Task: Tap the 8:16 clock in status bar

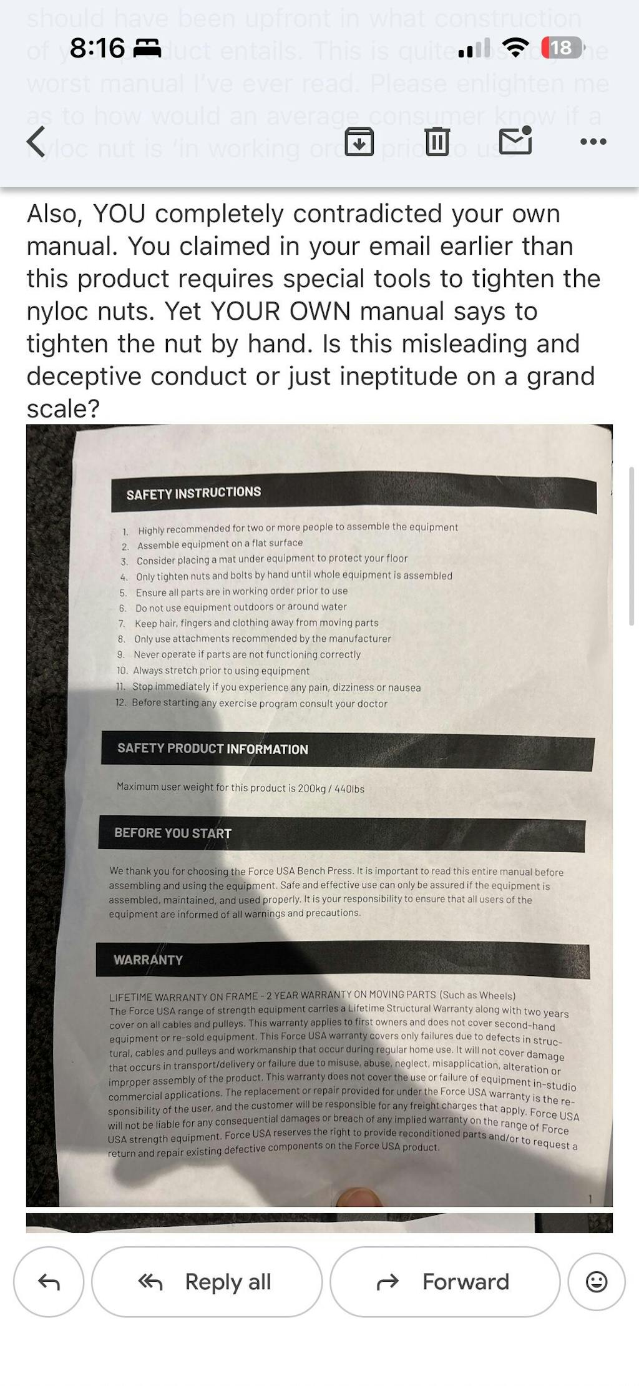Action: (97, 48)
